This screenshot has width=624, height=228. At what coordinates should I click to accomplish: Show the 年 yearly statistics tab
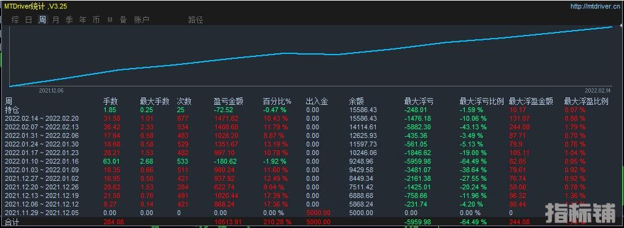83,20
